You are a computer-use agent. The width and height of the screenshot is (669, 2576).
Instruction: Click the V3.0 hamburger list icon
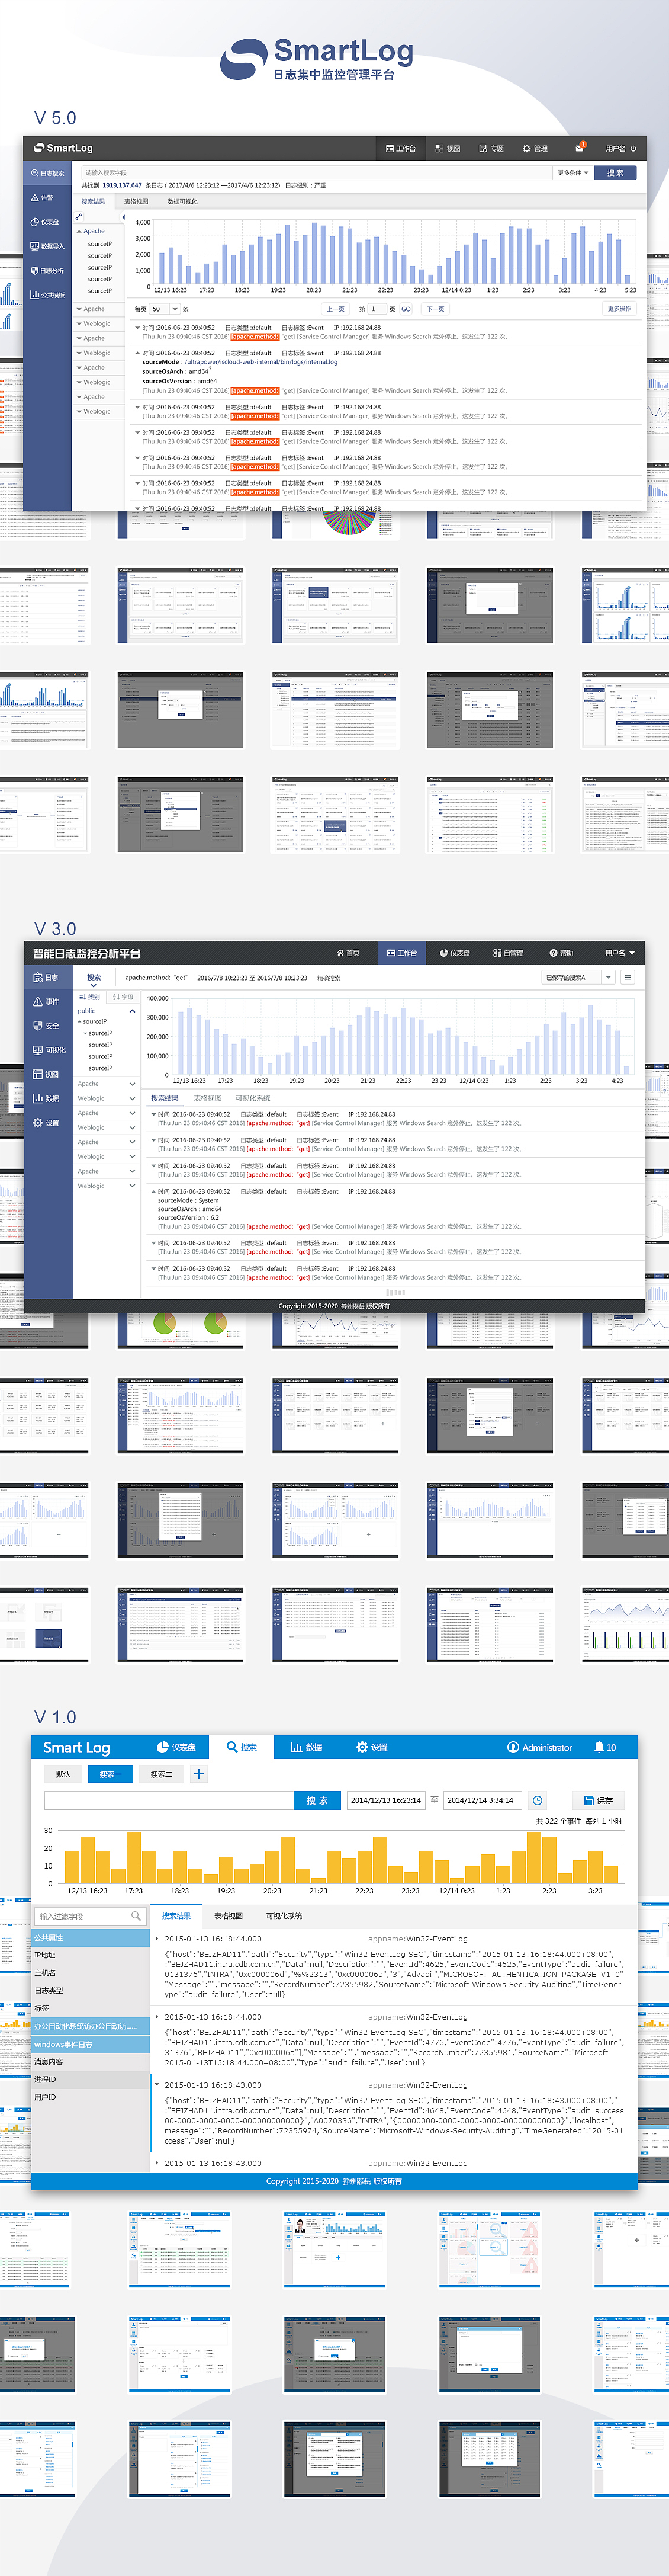[627, 977]
